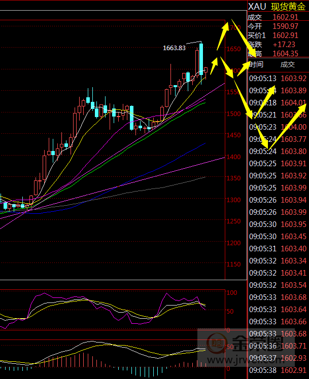This screenshot has height=379, width=309.
Task: Click the 1400 price axis label
Action: pos(234,157)
